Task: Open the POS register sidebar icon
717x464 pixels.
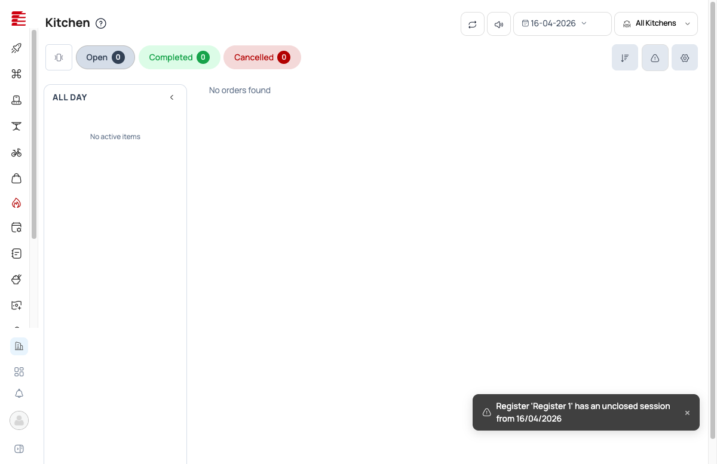Action: (17, 100)
